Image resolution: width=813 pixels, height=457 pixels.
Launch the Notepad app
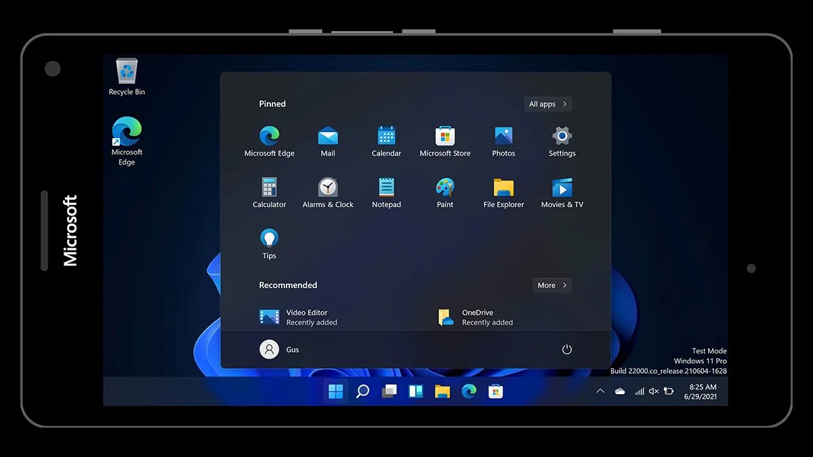click(386, 193)
